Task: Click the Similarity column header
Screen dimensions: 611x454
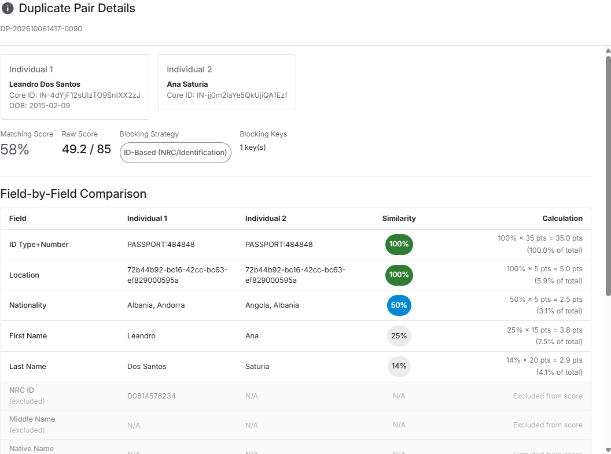Action: pyautogui.click(x=399, y=219)
